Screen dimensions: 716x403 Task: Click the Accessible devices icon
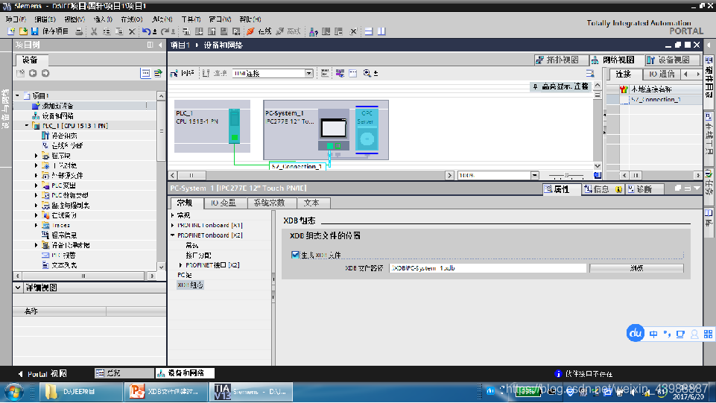(x=313, y=31)
